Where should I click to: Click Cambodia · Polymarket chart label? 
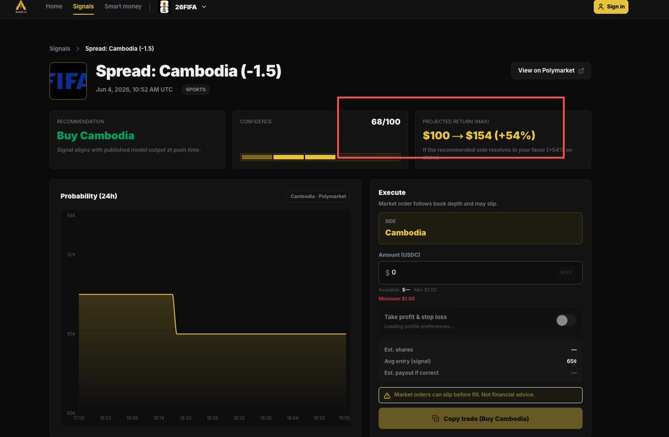(x=318, y=196)
